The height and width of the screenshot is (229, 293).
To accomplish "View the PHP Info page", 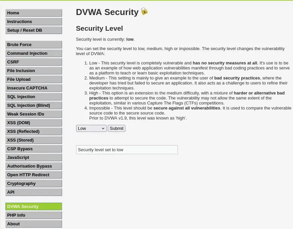I will [34, 215].
